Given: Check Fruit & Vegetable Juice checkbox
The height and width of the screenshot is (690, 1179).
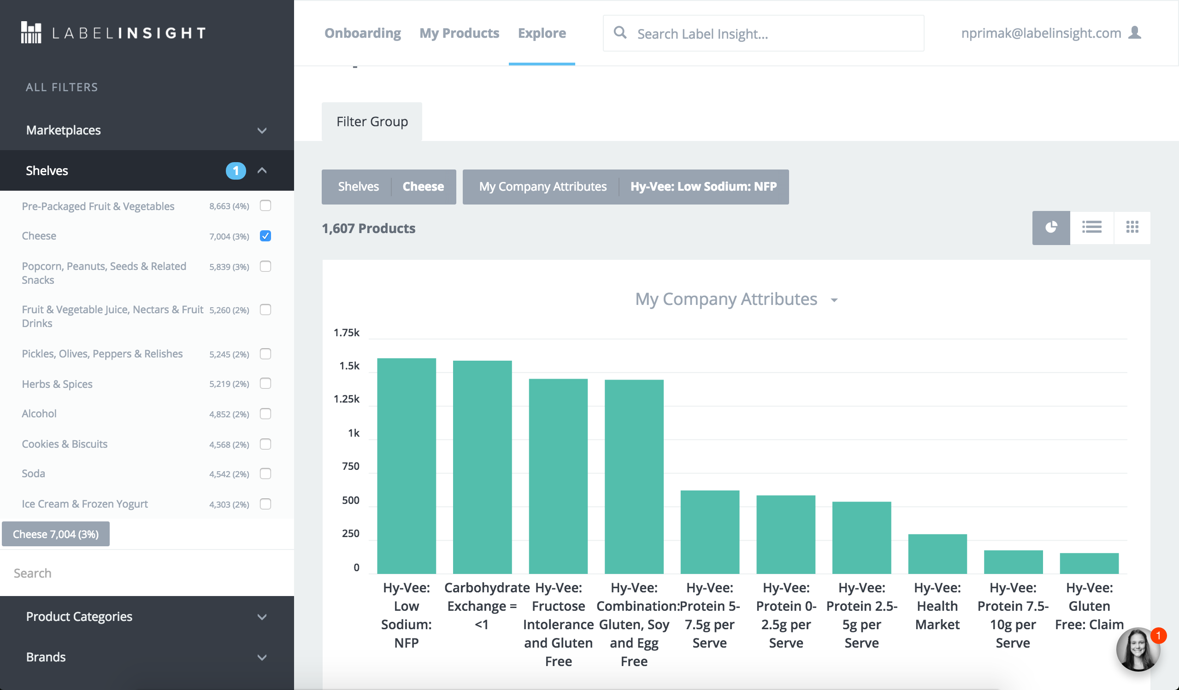Looking at the screenshot, I should point(265,310).
